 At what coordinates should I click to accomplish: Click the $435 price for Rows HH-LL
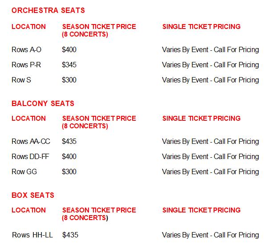tap(70, 235)
